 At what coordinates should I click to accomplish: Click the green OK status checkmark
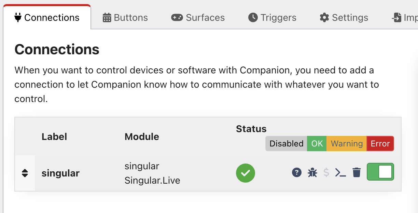click(x=246, y=173)
